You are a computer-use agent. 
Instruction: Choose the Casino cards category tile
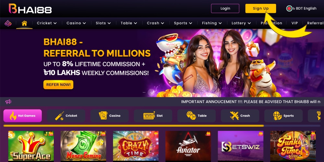110,116
